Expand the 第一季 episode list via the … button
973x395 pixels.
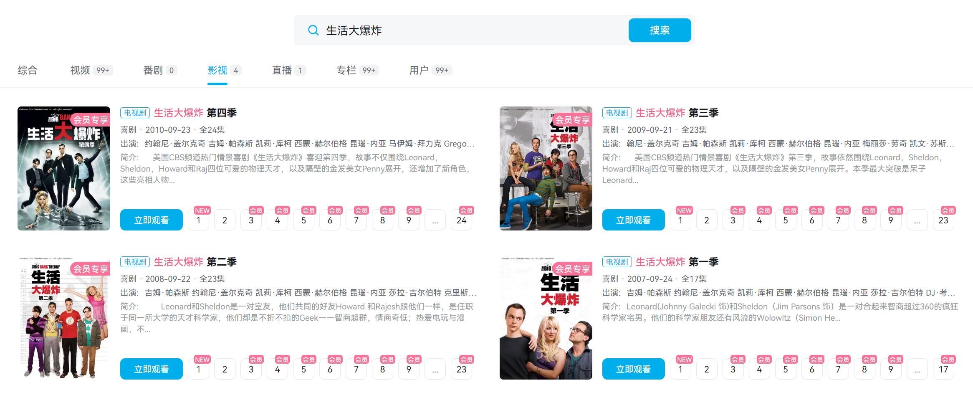917,369
